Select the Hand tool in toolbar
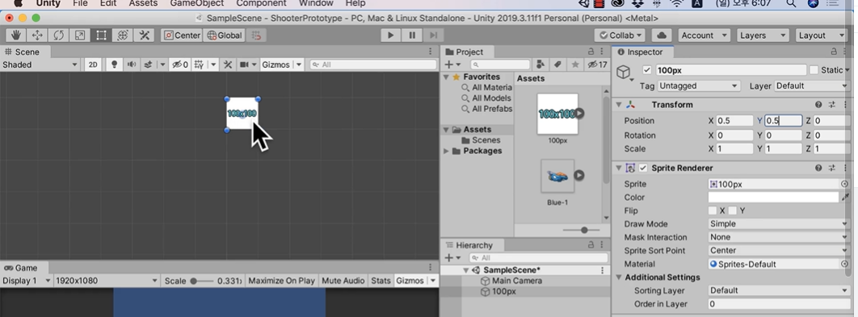Viewport: 858px width, 317px height. (16, 35)
